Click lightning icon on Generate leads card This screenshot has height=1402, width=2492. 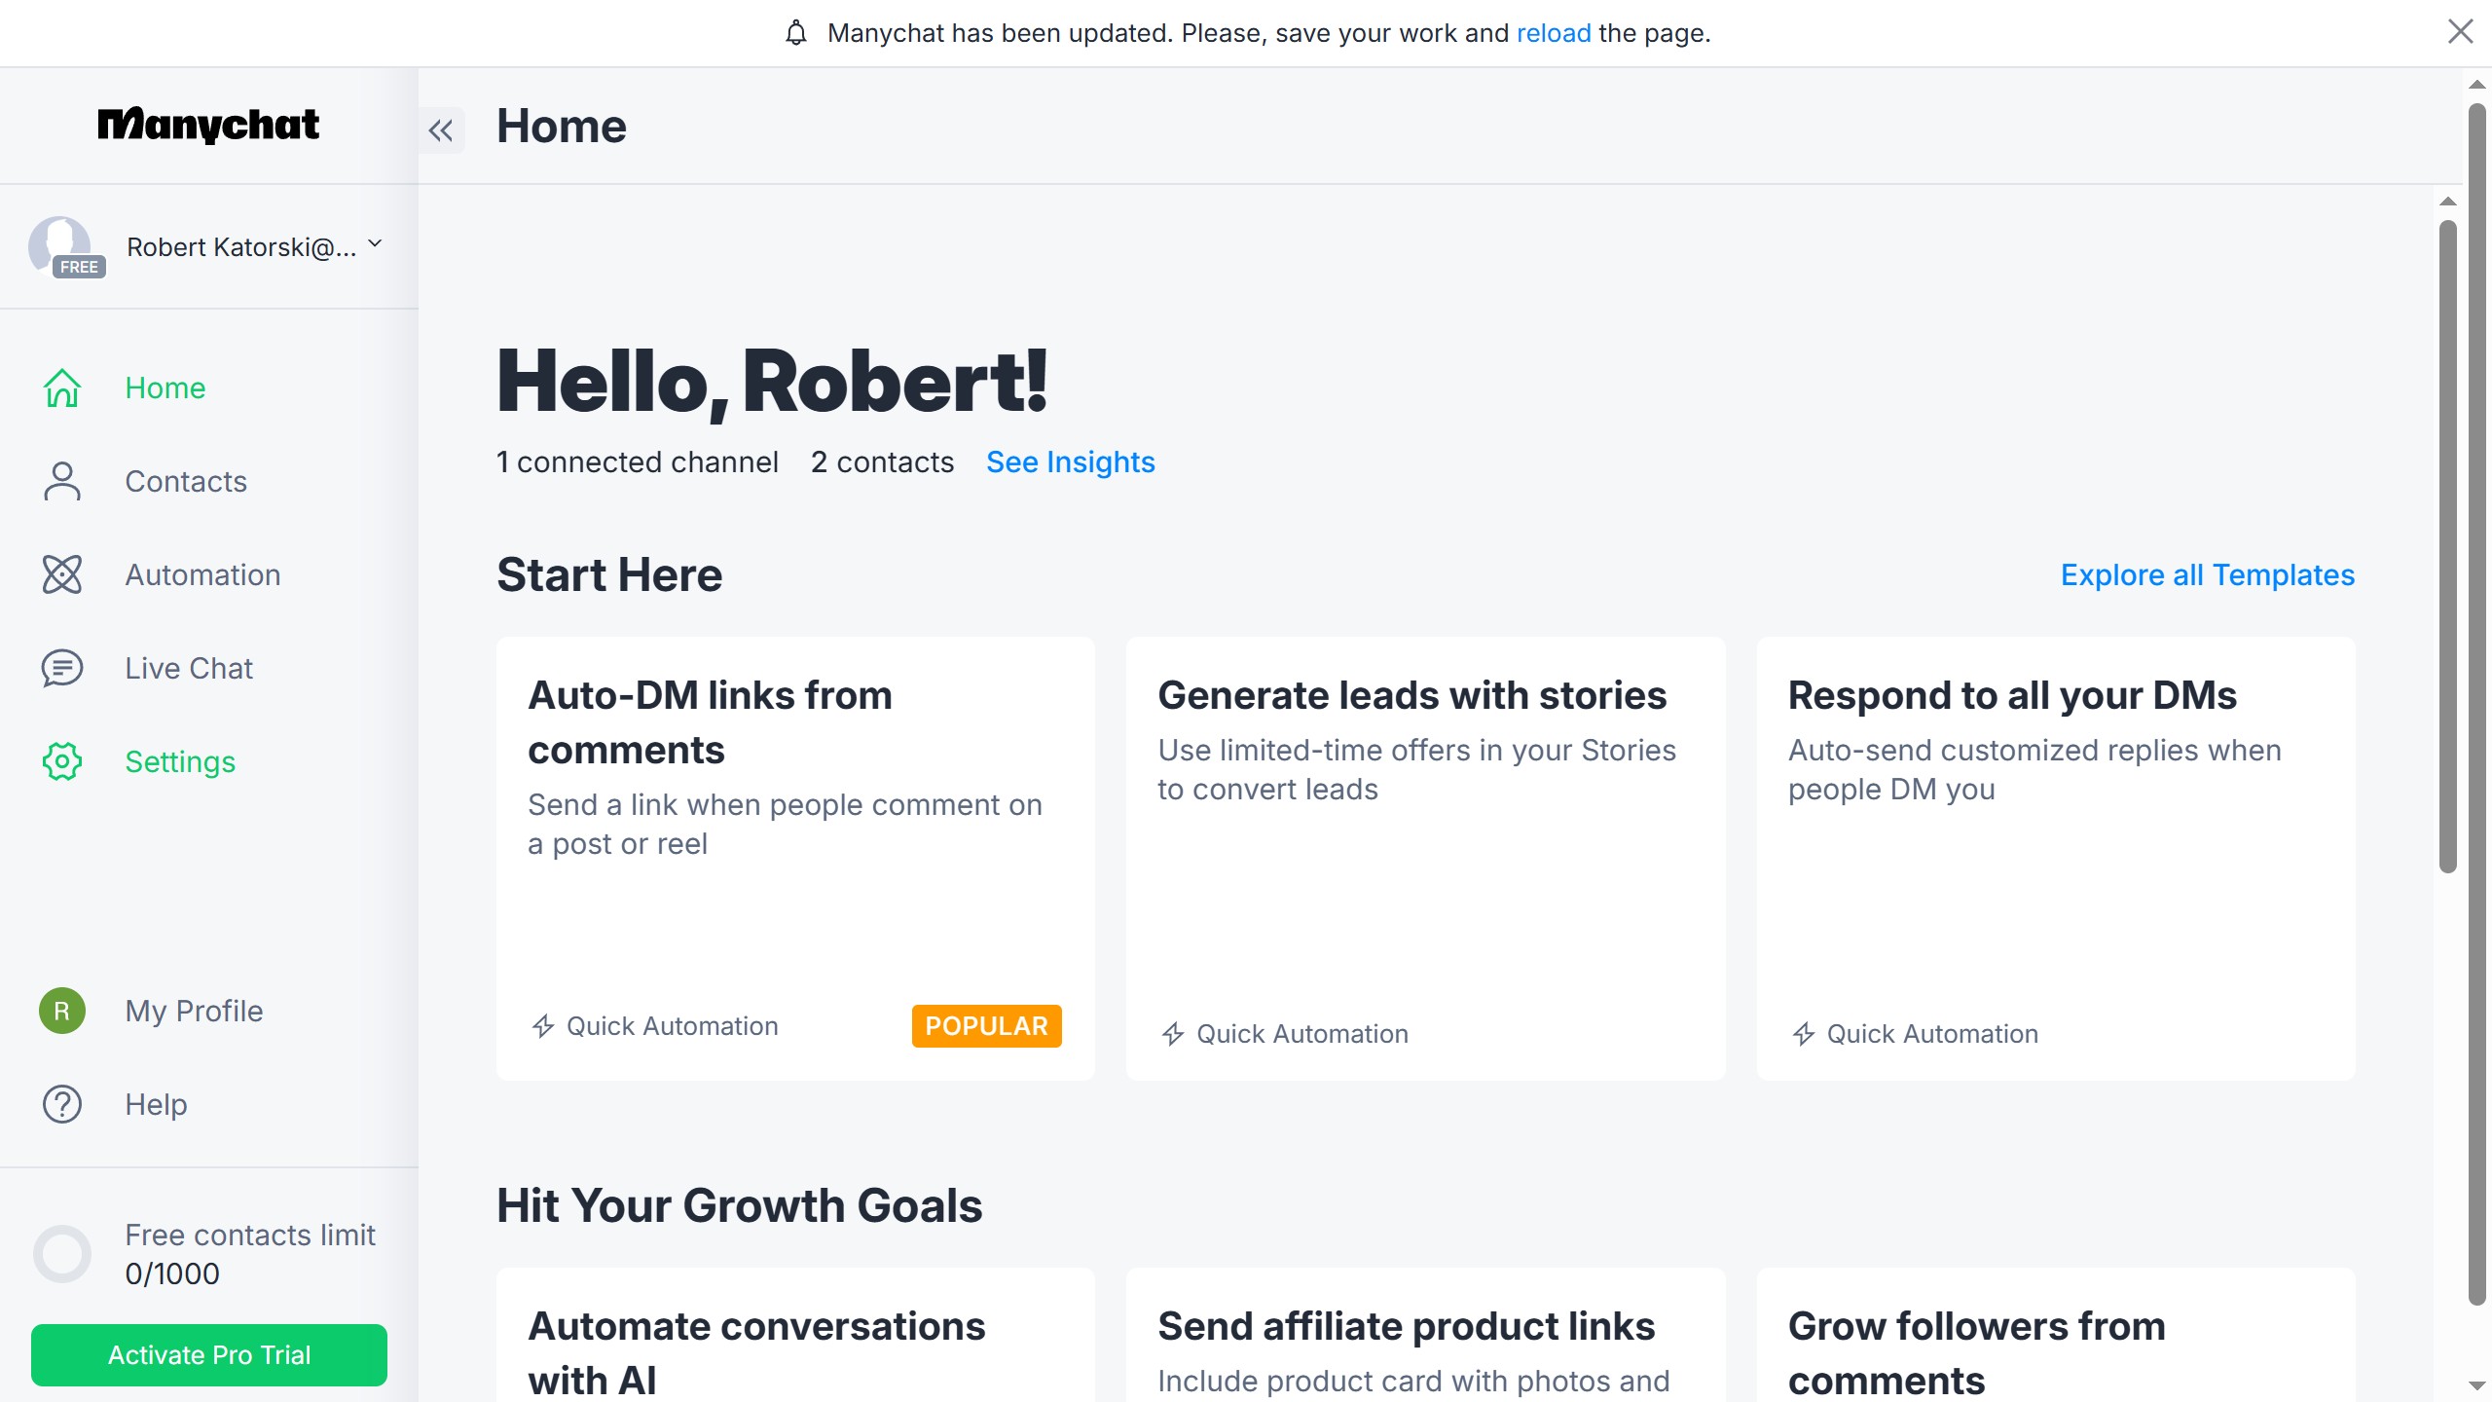point(1173,1034)
